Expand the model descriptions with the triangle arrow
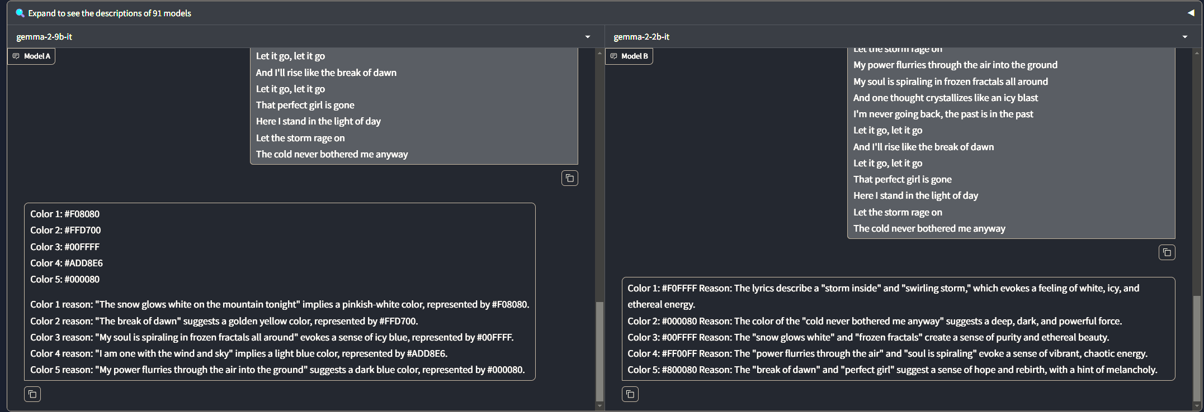Image resolution: width=1204 pixels, height=412 pixels. [1191, 13]
